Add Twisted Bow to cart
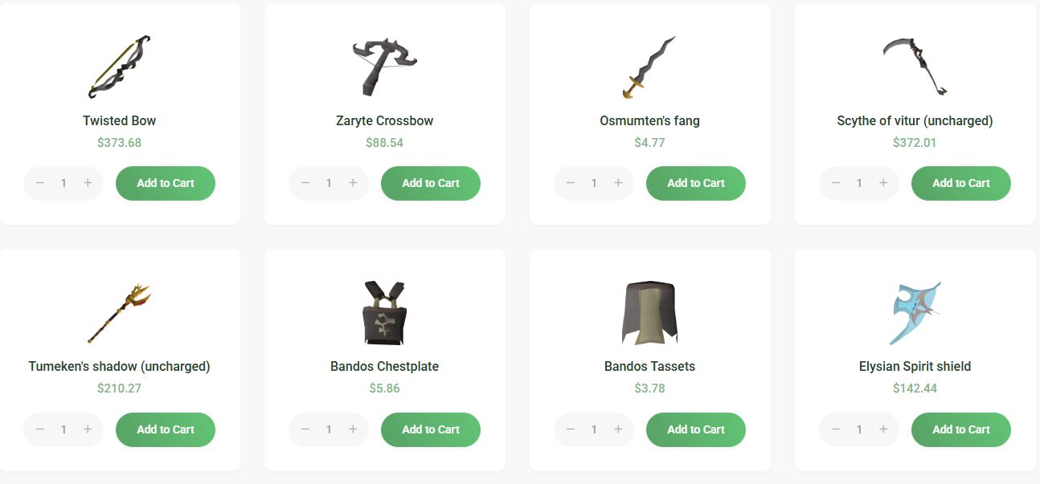The image size is (1040, 484). (166, 183)
